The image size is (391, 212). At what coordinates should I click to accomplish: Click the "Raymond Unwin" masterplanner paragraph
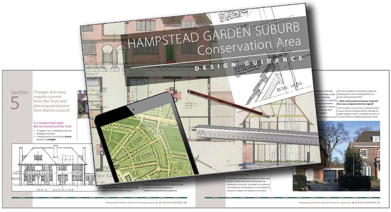coord(248,185)
